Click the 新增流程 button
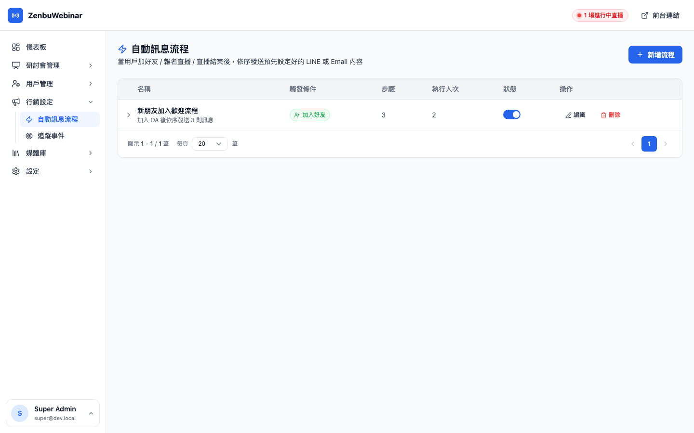Image resolution: width=694 pixels, height=433 pixels. [655, 54]
